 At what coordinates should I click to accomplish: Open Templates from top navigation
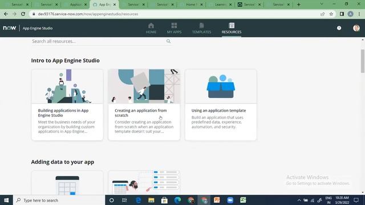[201, 28]
